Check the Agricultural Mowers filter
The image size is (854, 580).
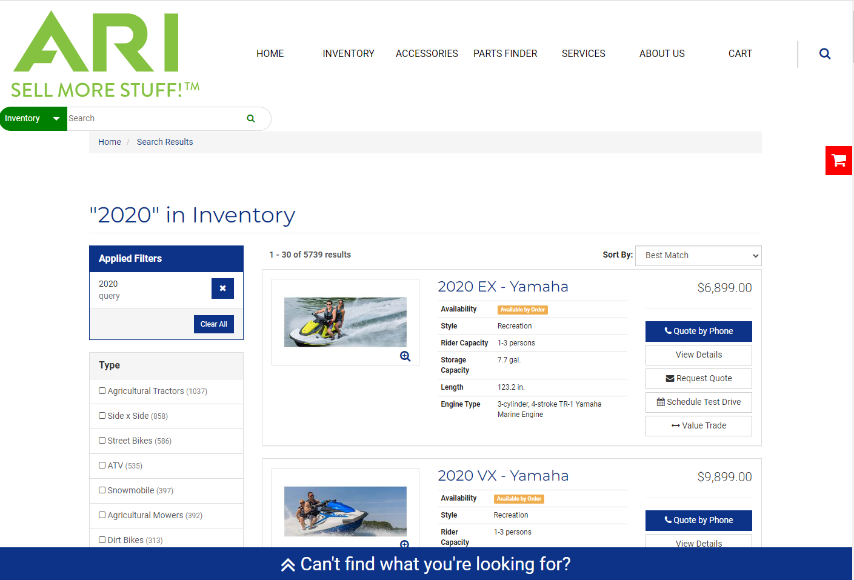[102, 515]
